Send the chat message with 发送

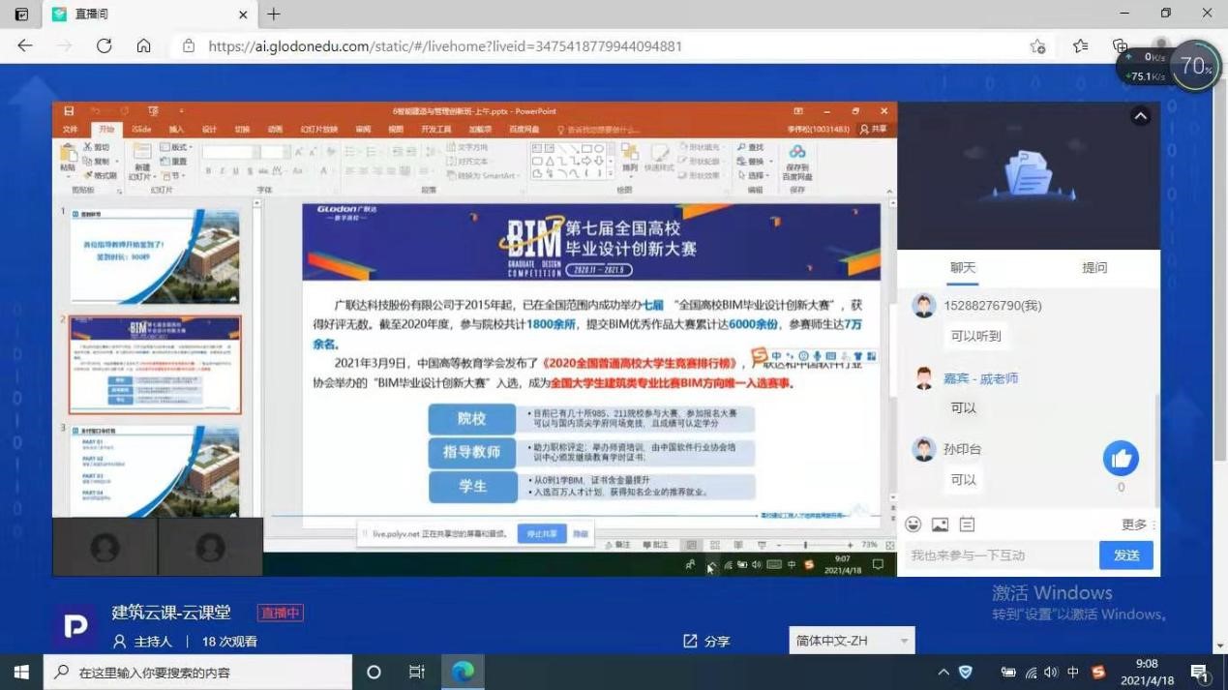1126,555
